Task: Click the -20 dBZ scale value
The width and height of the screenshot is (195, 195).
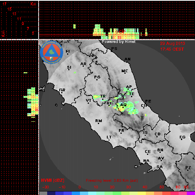Action: click(46, 187)
